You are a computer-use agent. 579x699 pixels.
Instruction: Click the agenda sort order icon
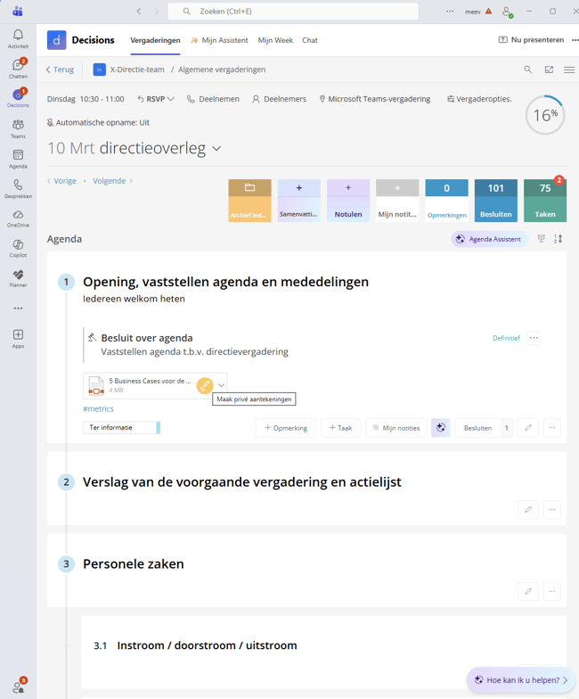click(x=558, y=239)
